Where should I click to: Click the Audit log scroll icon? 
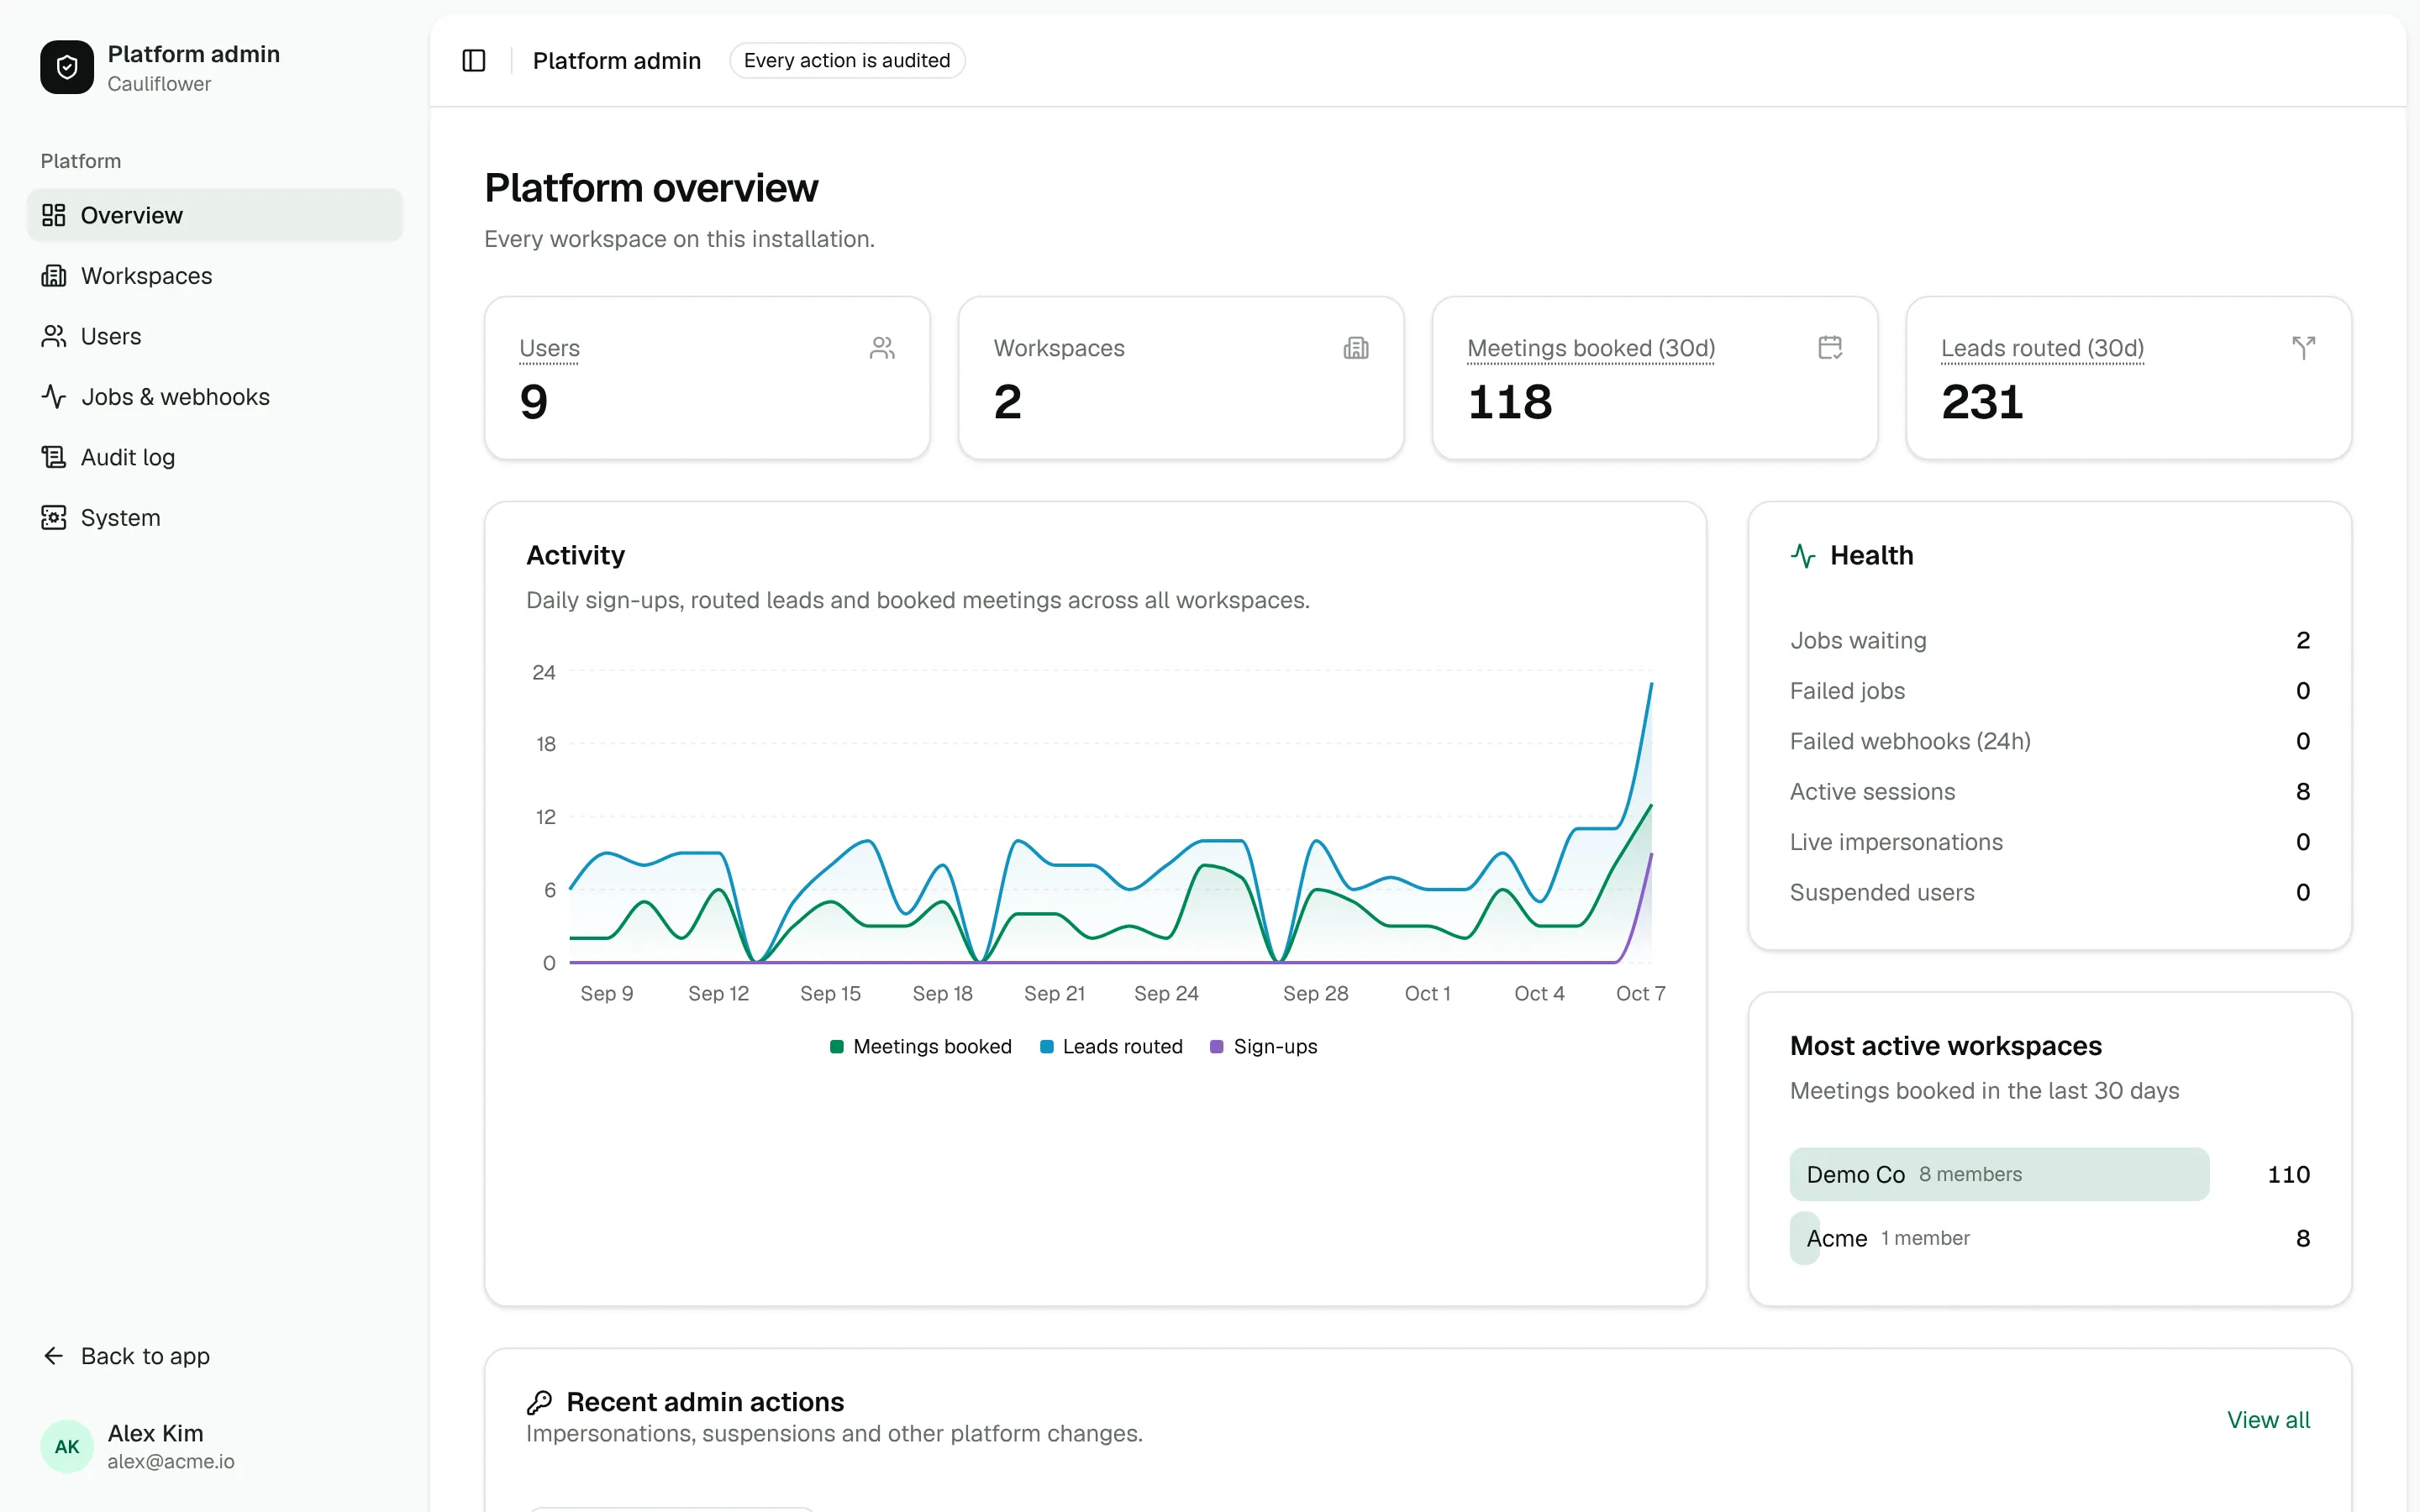click(54, 457)
